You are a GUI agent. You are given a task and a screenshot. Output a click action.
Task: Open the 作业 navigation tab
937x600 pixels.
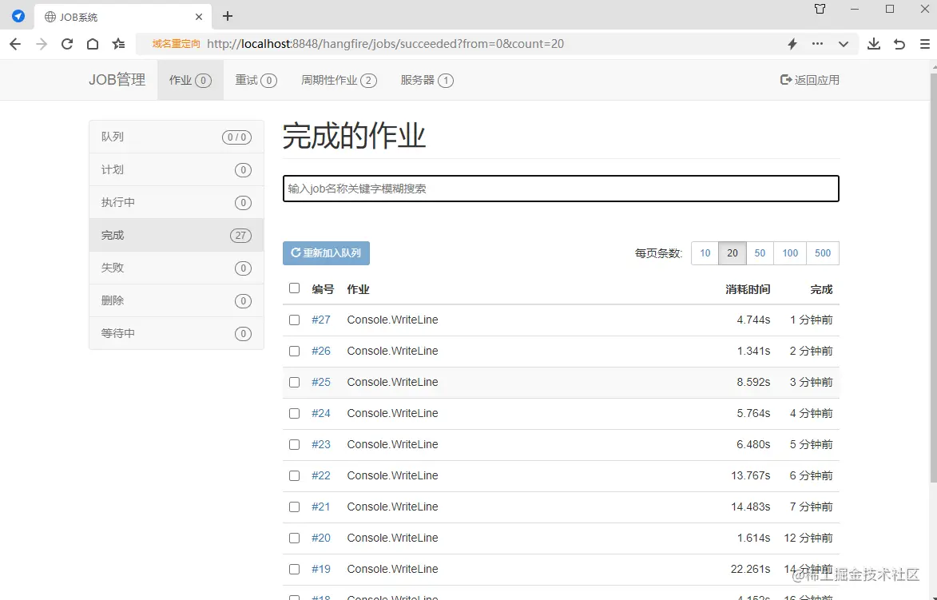(190, 80)
